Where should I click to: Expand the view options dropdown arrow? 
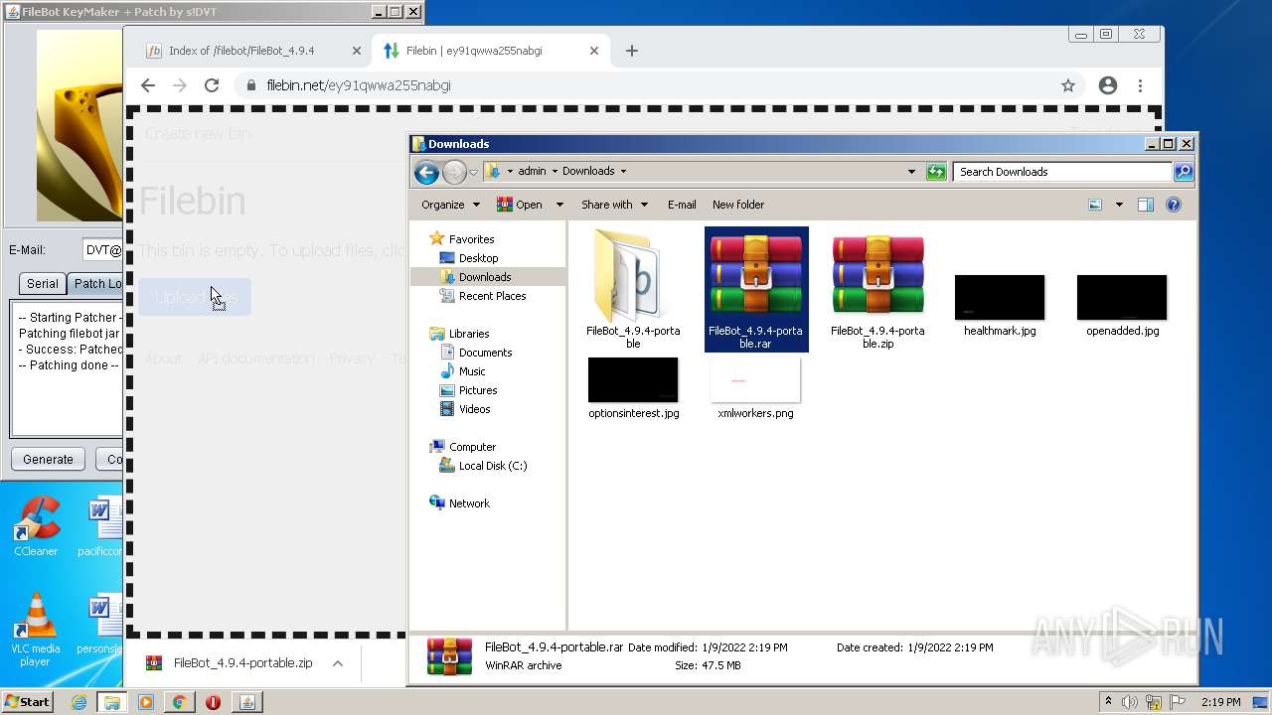[1119, 205]
